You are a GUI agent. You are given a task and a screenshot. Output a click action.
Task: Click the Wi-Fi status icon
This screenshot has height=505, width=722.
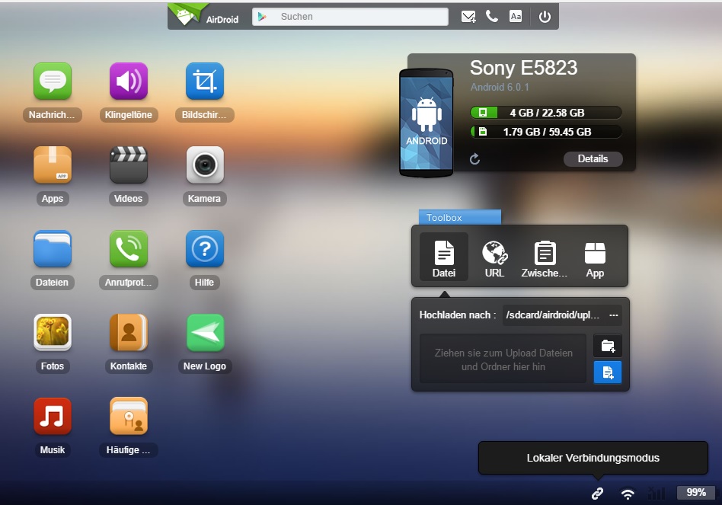tap(627, 494)
